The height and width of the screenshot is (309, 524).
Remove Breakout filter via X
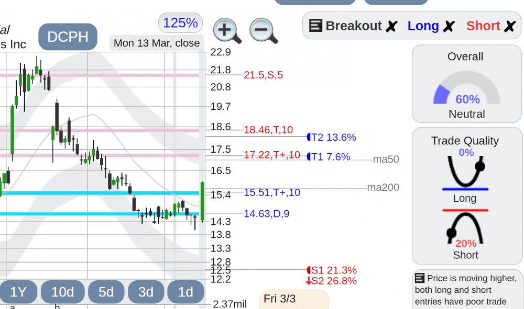(391, 26)
